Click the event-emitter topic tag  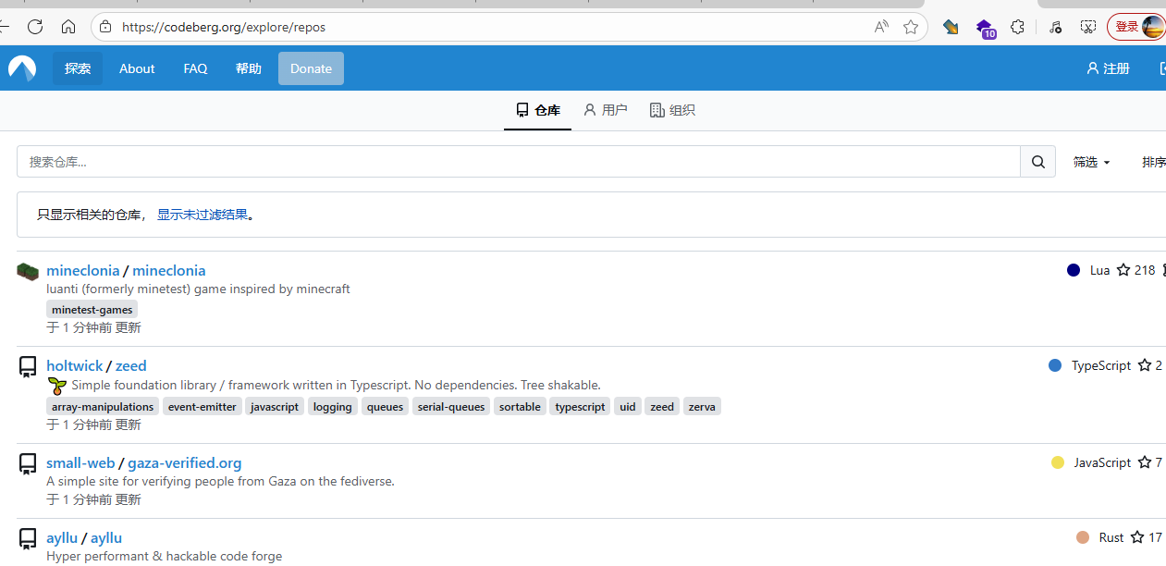pyautogui.click(x=203, y=406)
